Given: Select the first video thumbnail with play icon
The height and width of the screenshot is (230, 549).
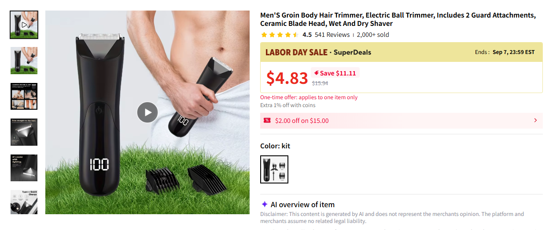Looking at the screenshot, I should (24, 25).
